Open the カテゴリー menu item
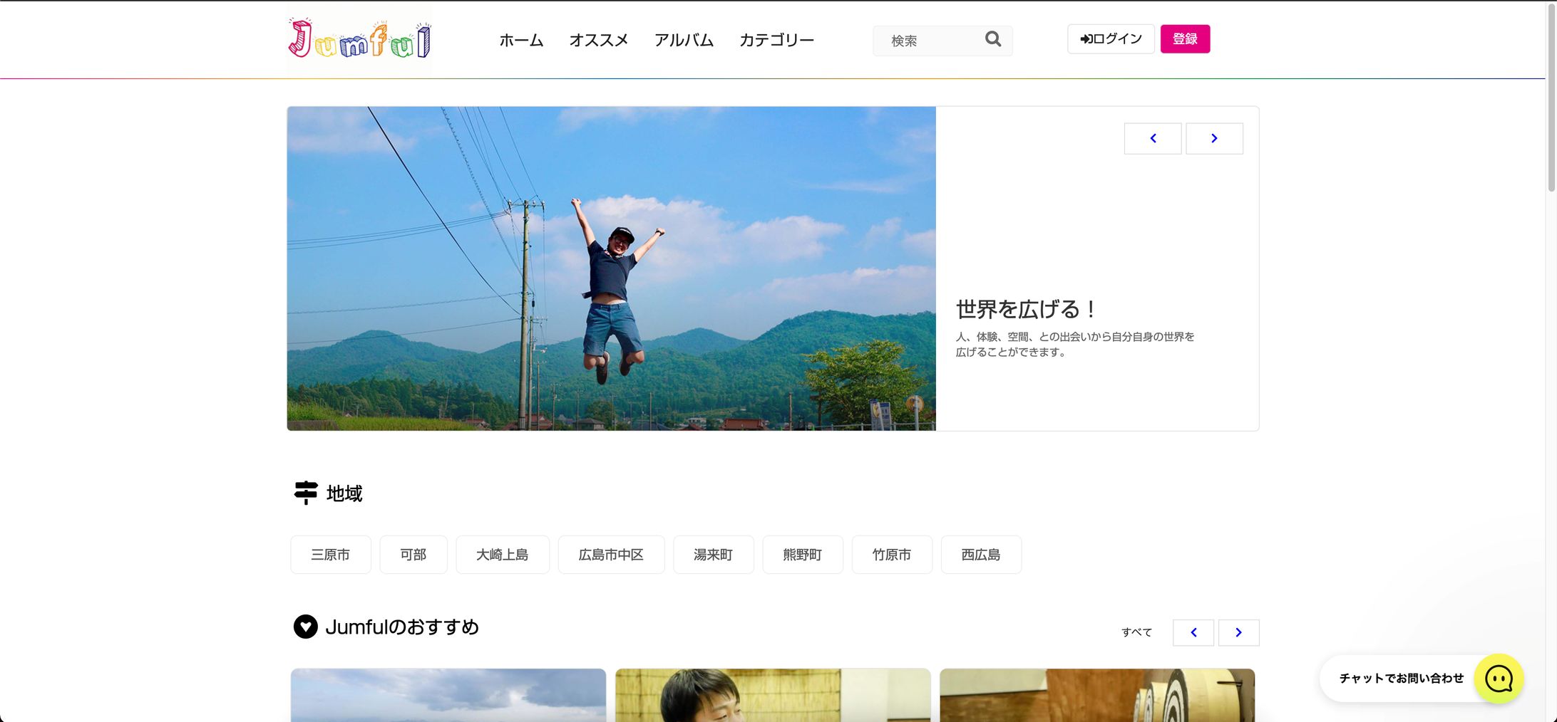The width and height of the screenshot is (1557, 722). (776, 40)
